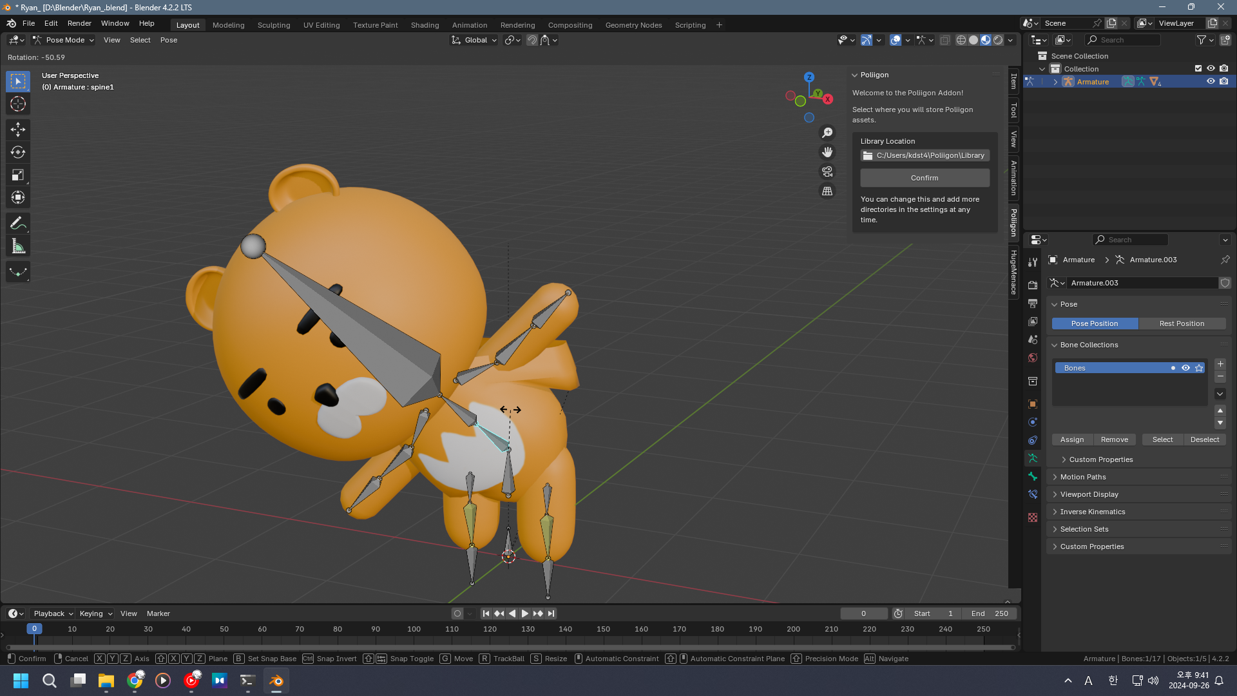Select the Transform tool
The image size is (1237, 696).
pos(18,197)
